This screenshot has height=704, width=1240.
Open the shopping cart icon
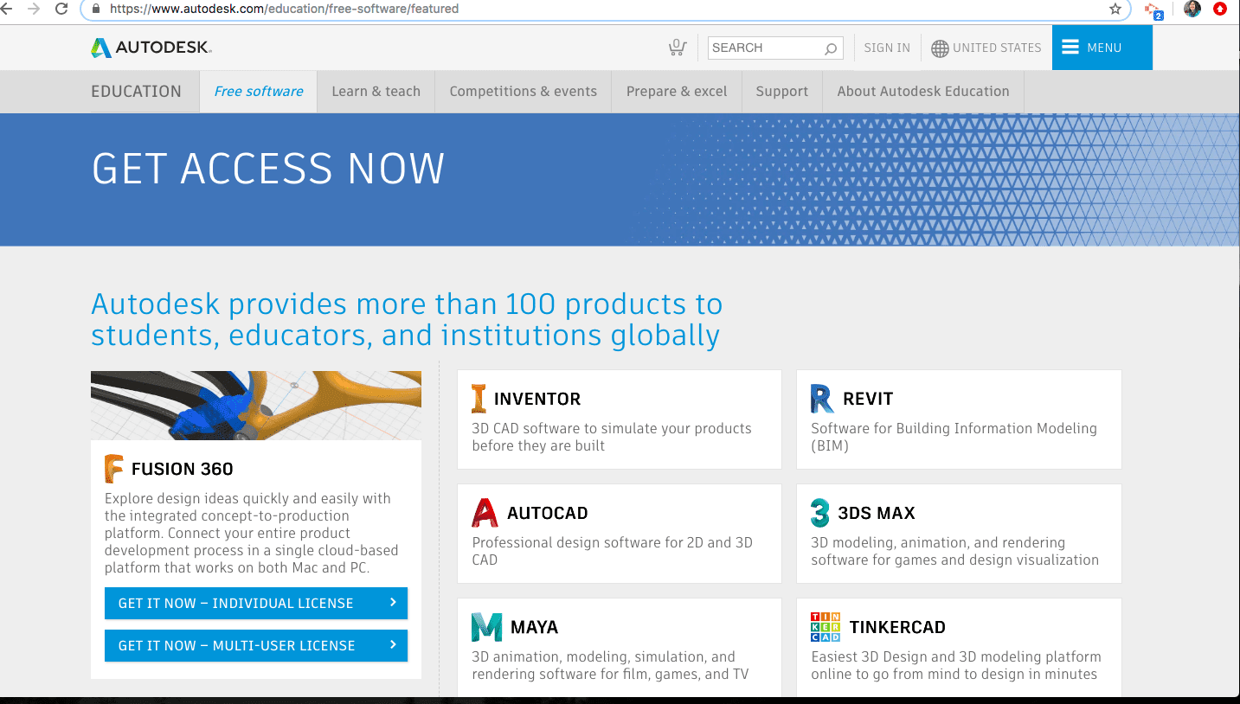point(678,48)
